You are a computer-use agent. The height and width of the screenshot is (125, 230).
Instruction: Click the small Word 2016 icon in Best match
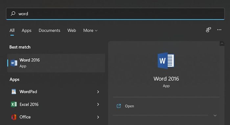tap(14, 63)
